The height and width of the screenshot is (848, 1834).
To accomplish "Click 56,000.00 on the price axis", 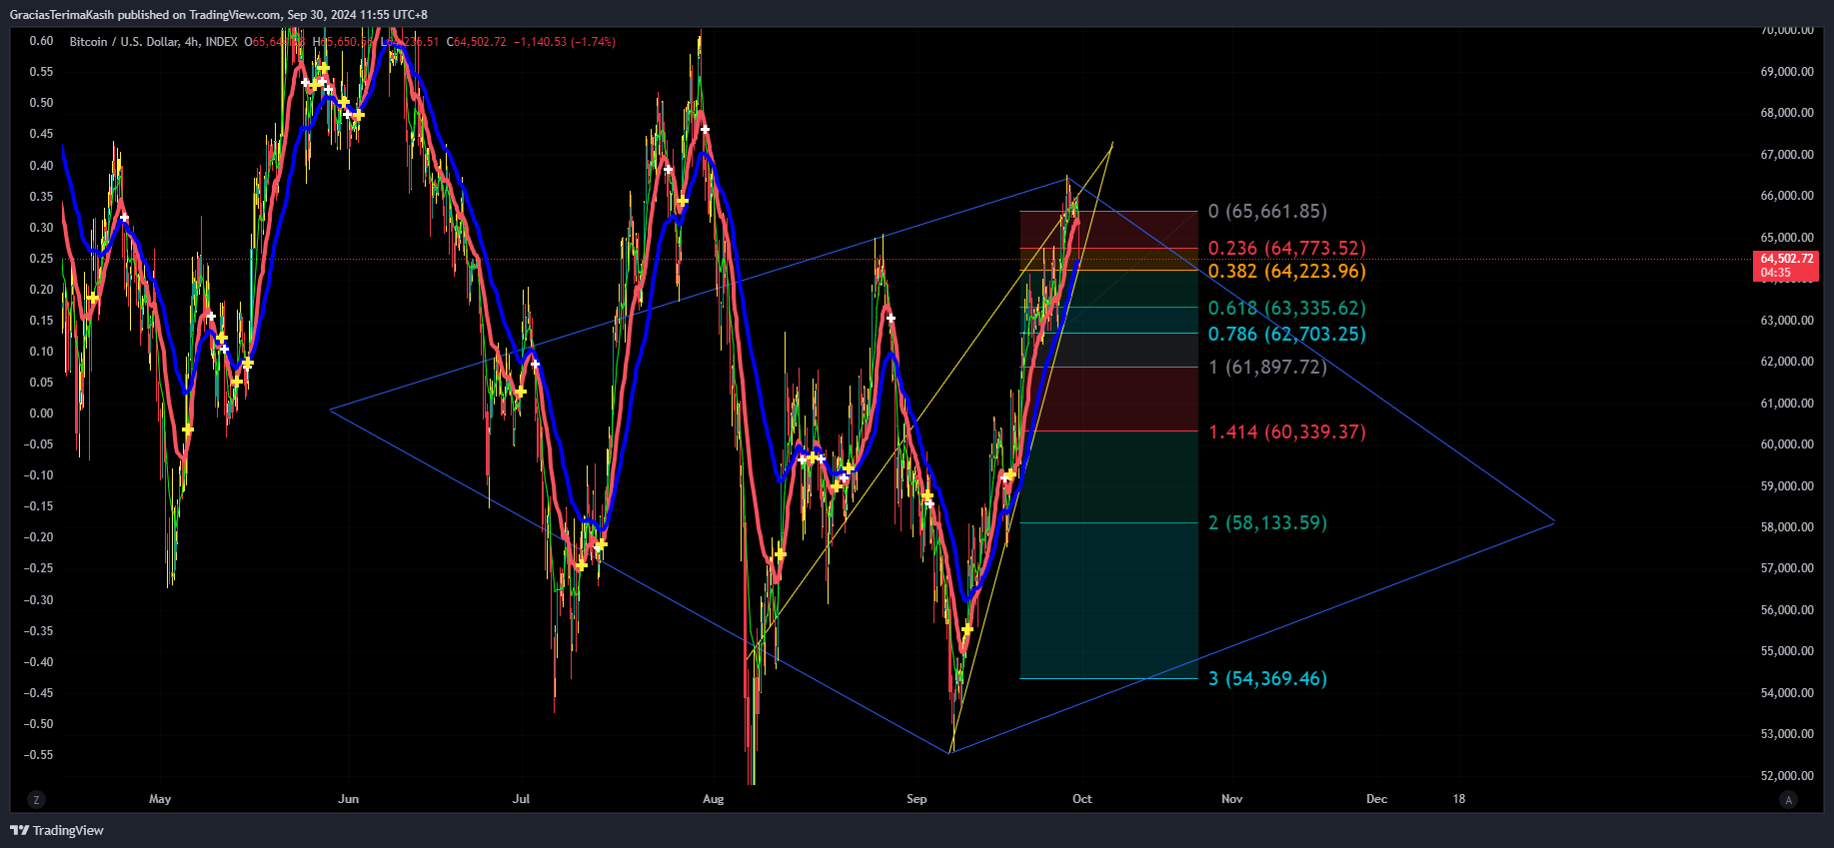I will [1787, 610].
